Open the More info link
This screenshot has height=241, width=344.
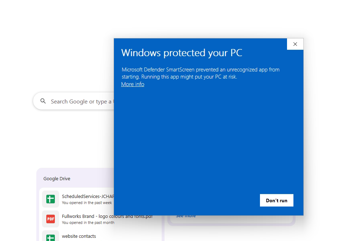(132, 84)
